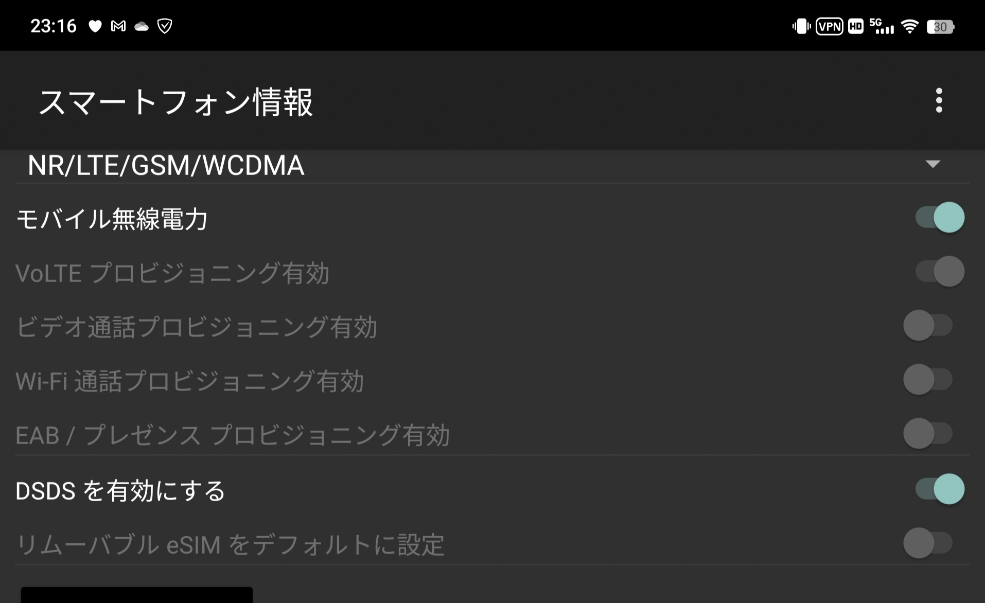
Task: Tap the cloud notification icon
Action: pyautogui.click(x=142, y=26)
